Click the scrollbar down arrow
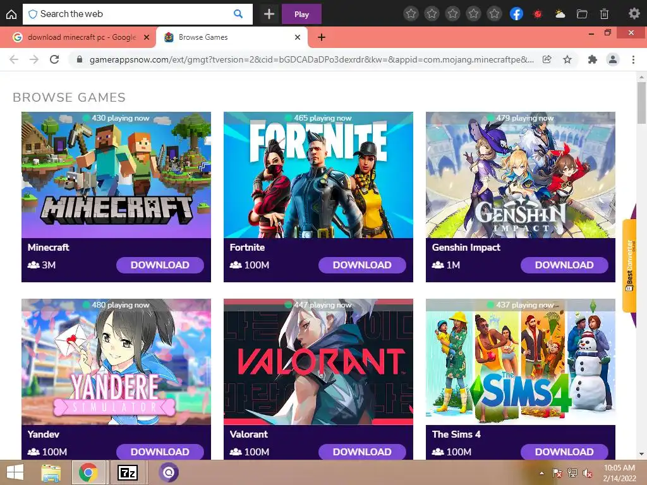This screenshot has height=485, width=647. click(x=641, y=454)
